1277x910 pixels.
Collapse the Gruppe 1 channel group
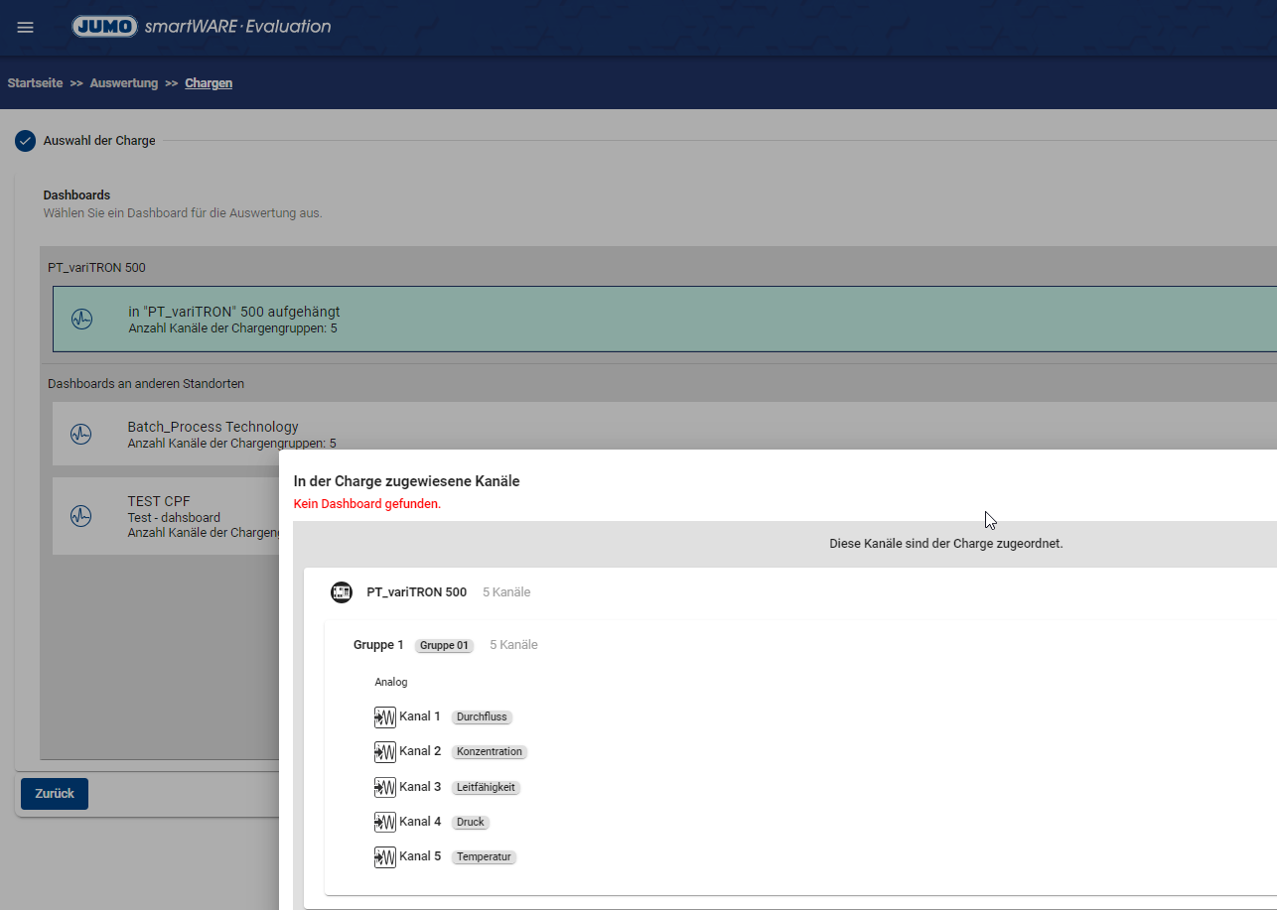click(378, 645)
